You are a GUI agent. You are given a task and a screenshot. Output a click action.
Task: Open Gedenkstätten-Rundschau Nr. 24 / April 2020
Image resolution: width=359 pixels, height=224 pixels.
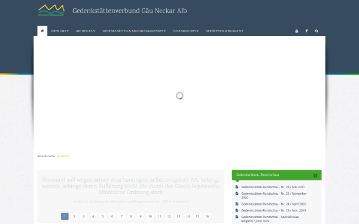tap(273, 204)
